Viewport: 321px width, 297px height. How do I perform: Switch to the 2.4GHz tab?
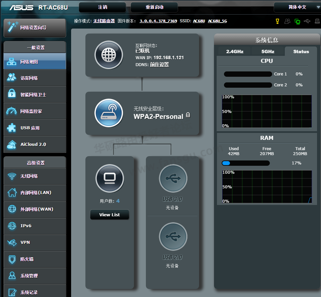coord(235,51)
